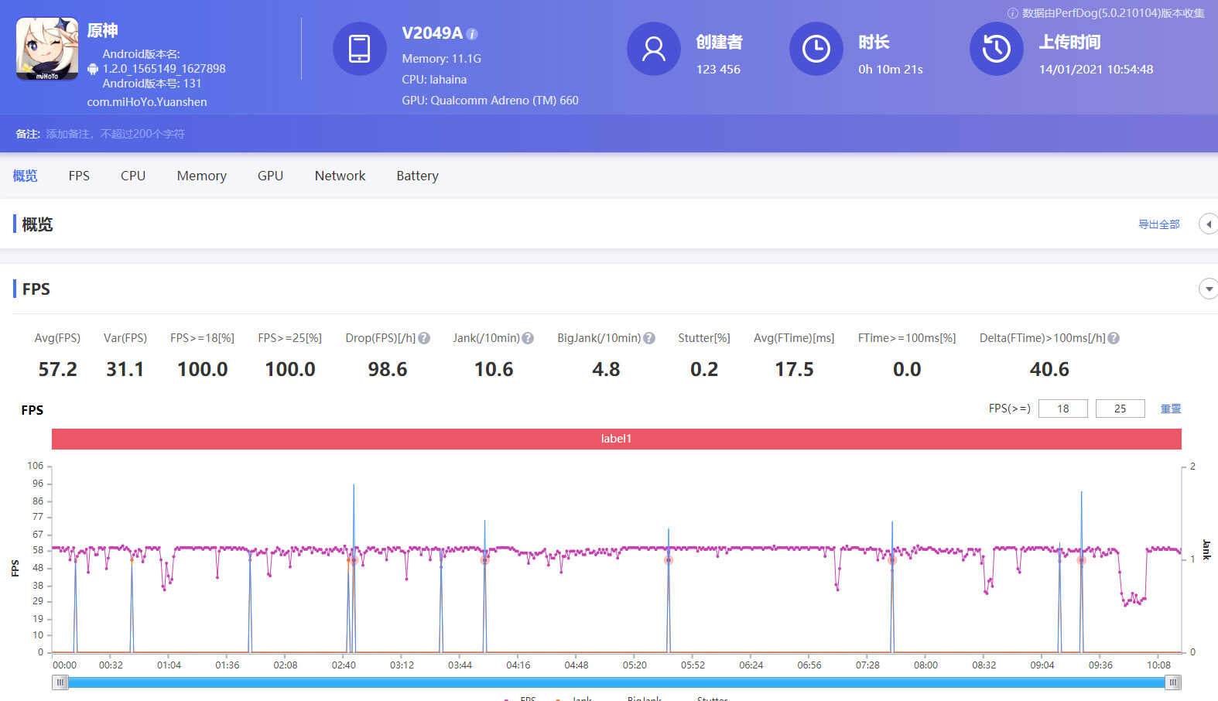Click the FPS threshold field showing 18

coord(1062,409)
